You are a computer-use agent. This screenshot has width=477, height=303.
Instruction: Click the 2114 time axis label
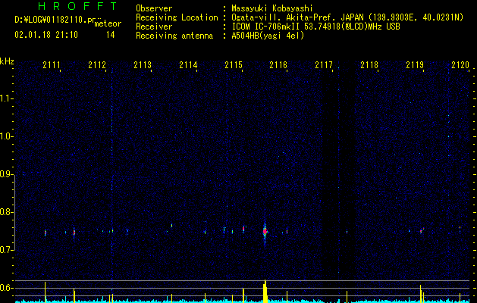click(x=188, y=65)
